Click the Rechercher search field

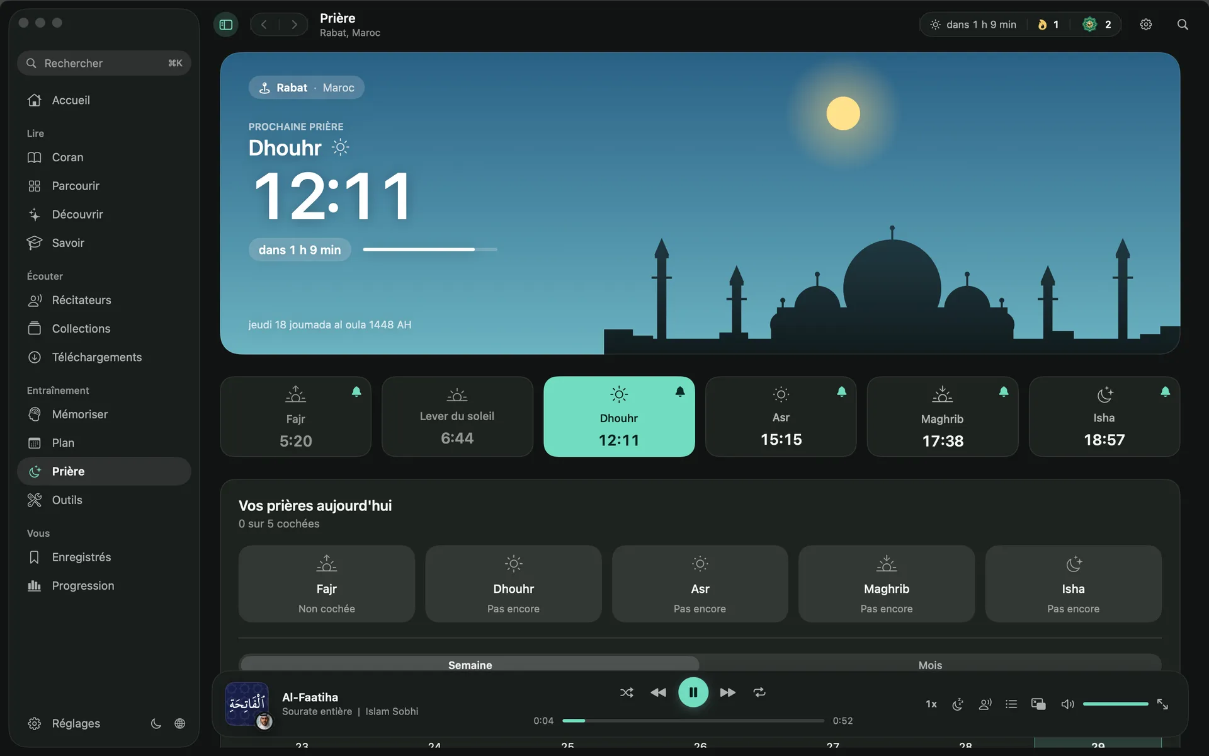point(104,63)
